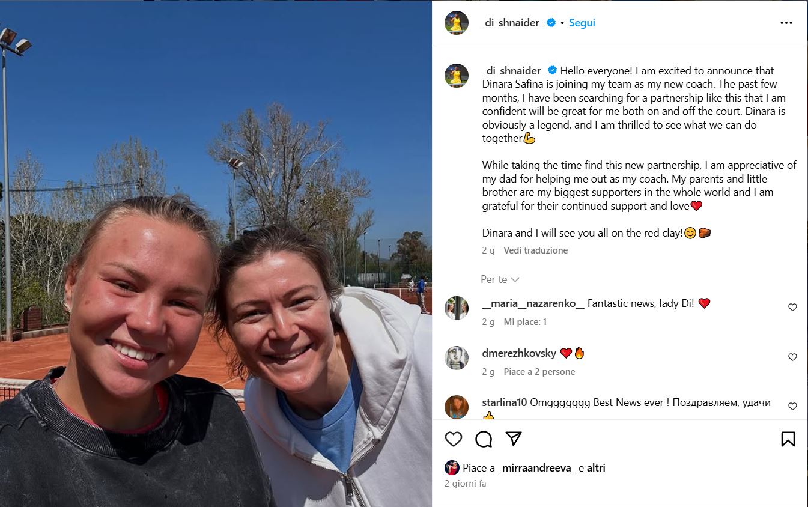
Task: Click "Vedi traduzione" to translate caption
Action: click(535, 250)
